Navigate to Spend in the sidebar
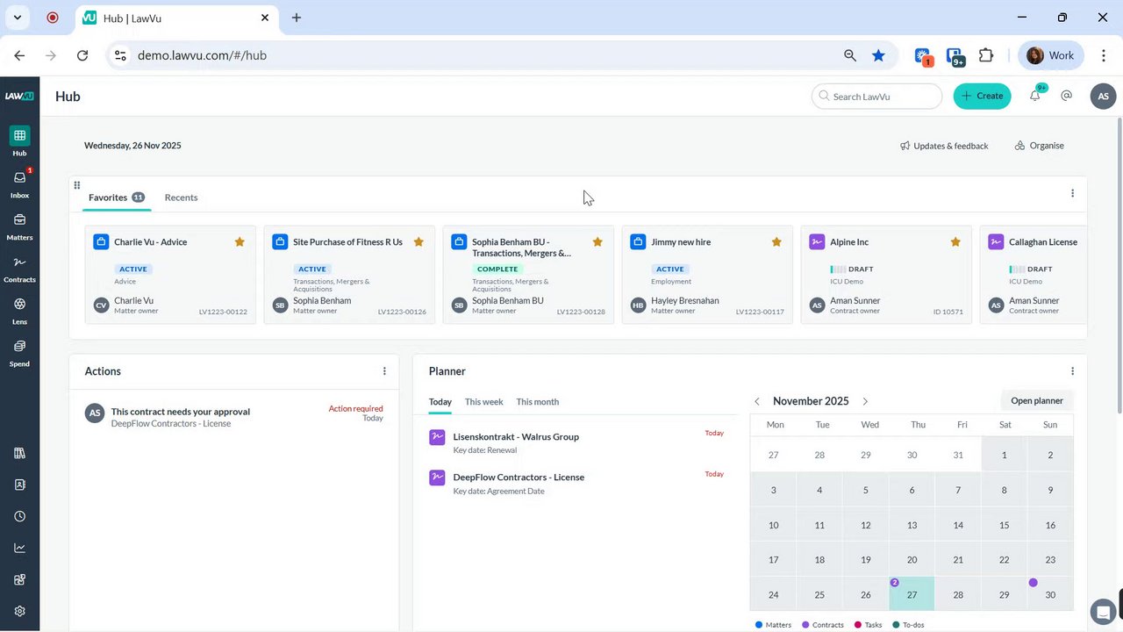This screenshot has height=632, width=1123. click(19, 352)
